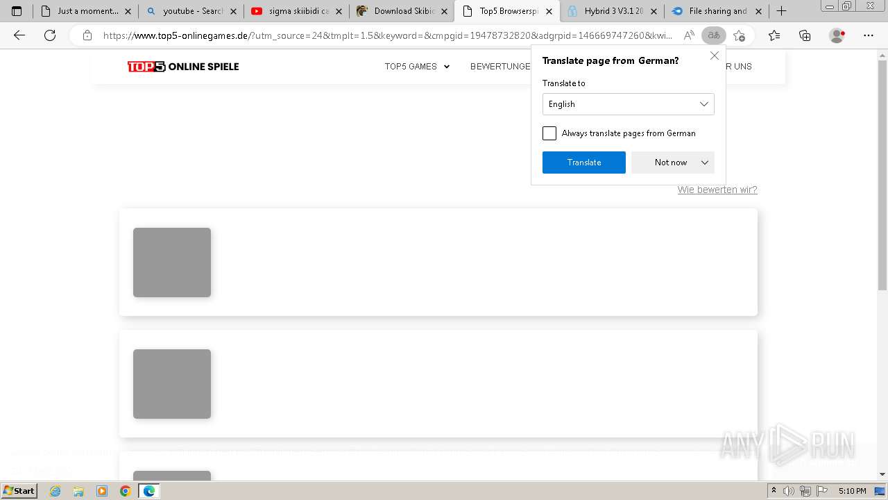Open the browser profile icon

(837, 35)
